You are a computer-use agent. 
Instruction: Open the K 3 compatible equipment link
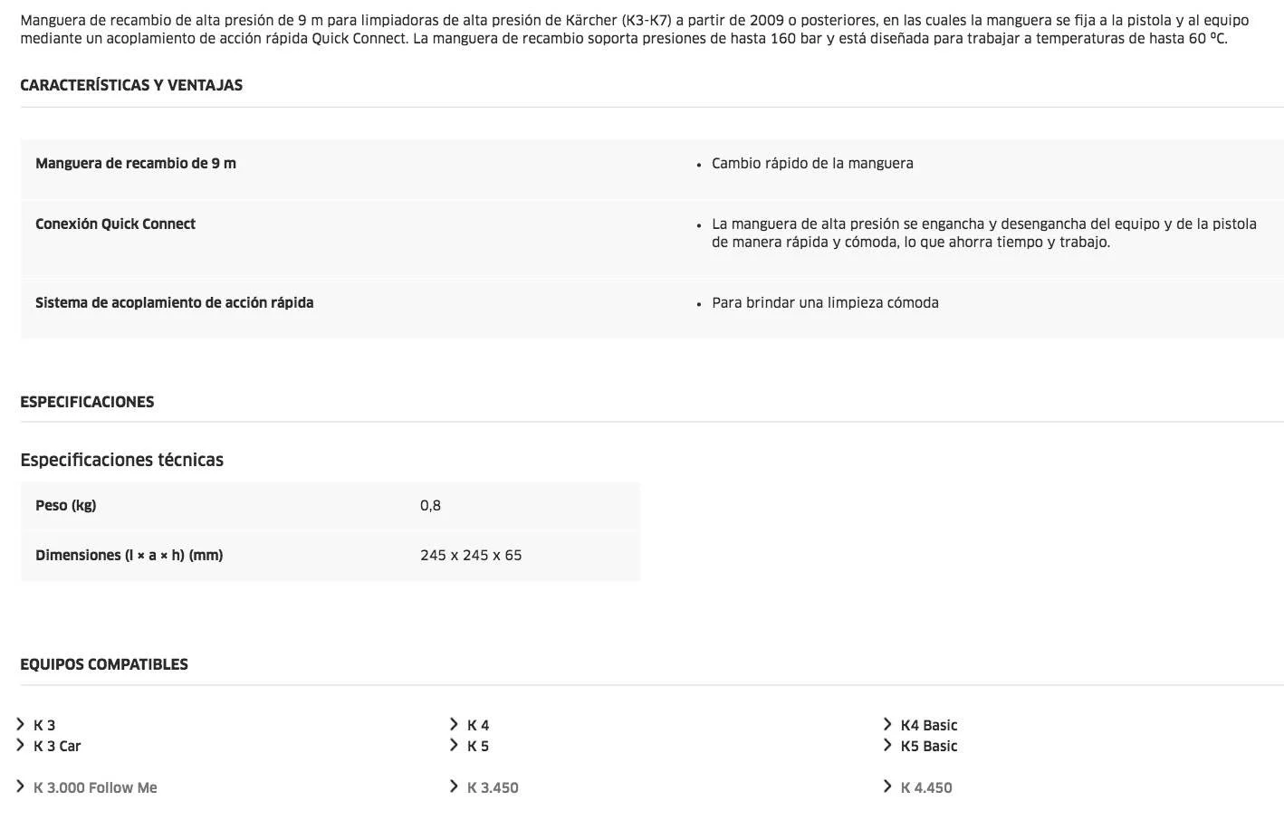[x=44, y=725]
